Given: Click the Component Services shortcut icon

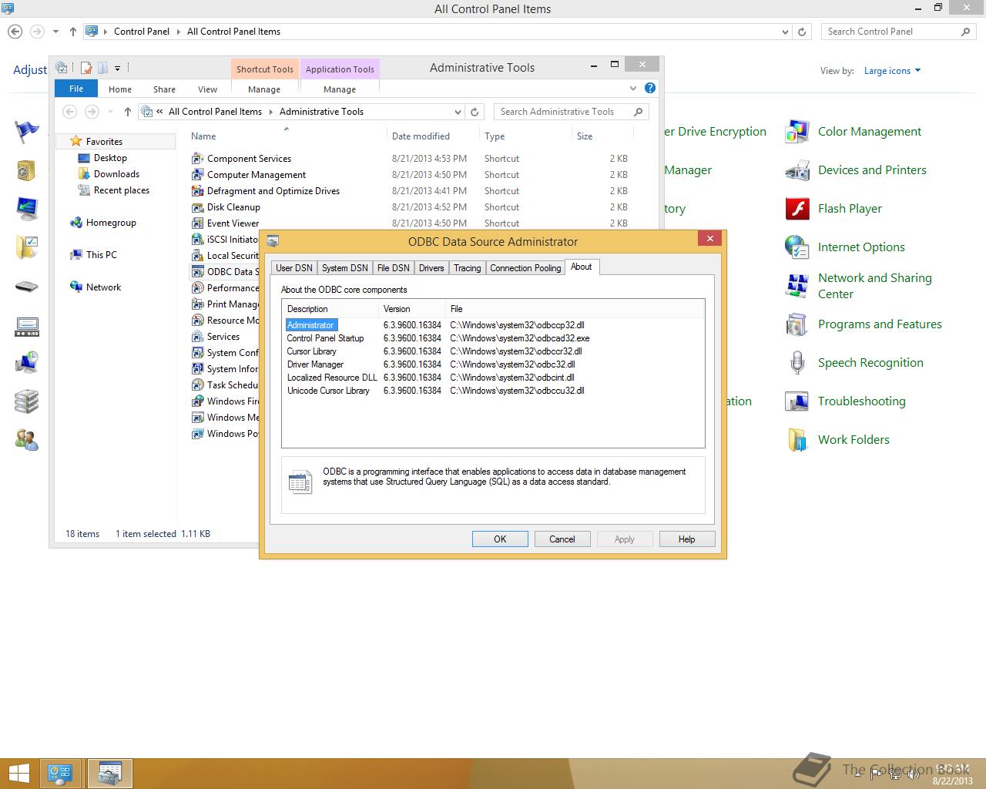Looking at the screenshot, I should (x=197, y=159).
